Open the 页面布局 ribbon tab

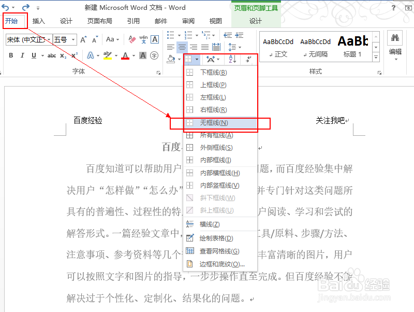click(x=99, y=21)
